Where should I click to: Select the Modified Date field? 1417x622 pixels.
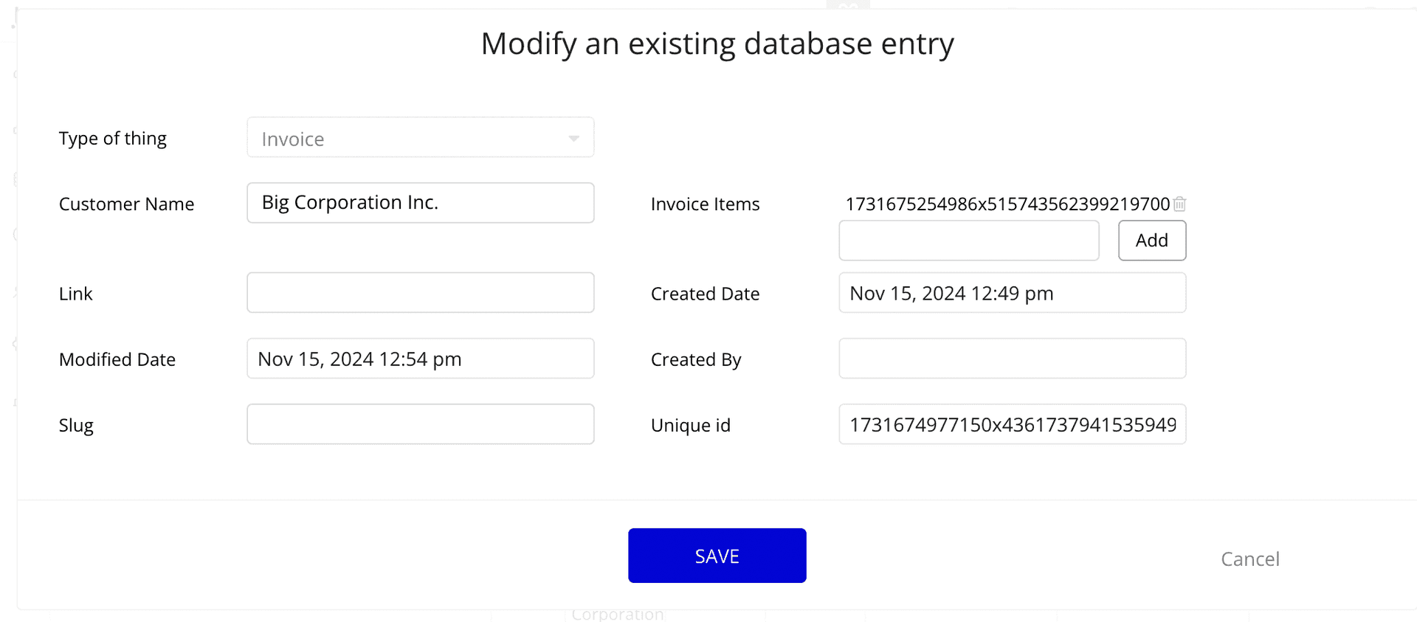[x=420, y=359]
